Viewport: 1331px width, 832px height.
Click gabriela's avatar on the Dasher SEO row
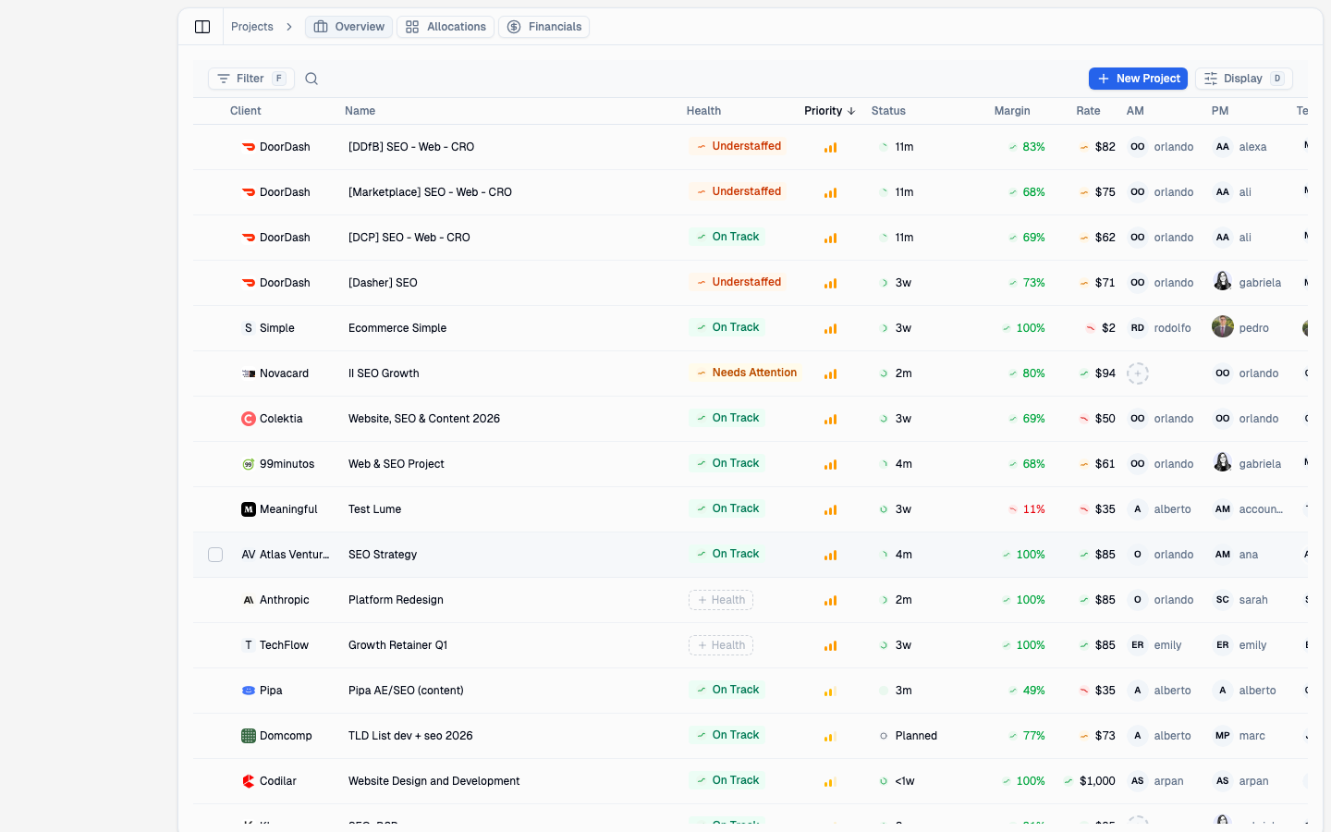1222,281
